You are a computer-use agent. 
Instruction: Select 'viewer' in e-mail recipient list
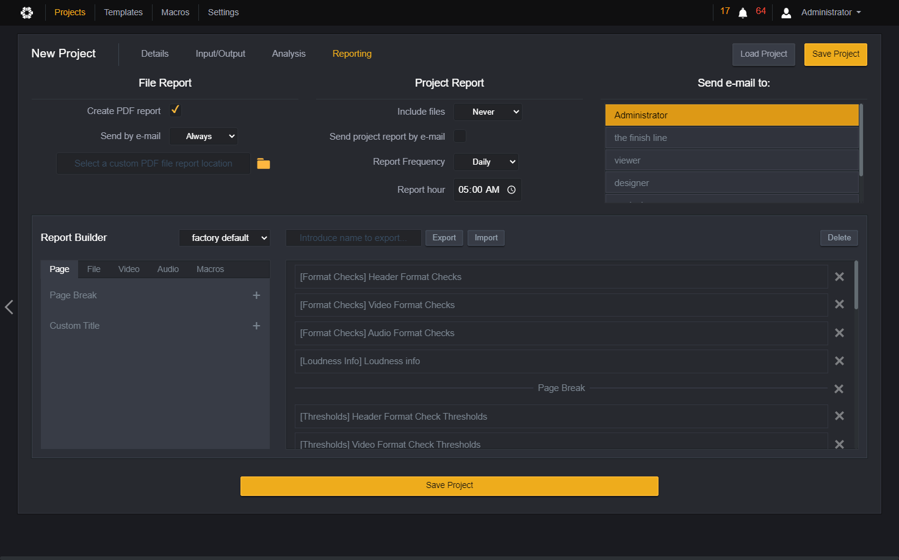click(732, 160)
